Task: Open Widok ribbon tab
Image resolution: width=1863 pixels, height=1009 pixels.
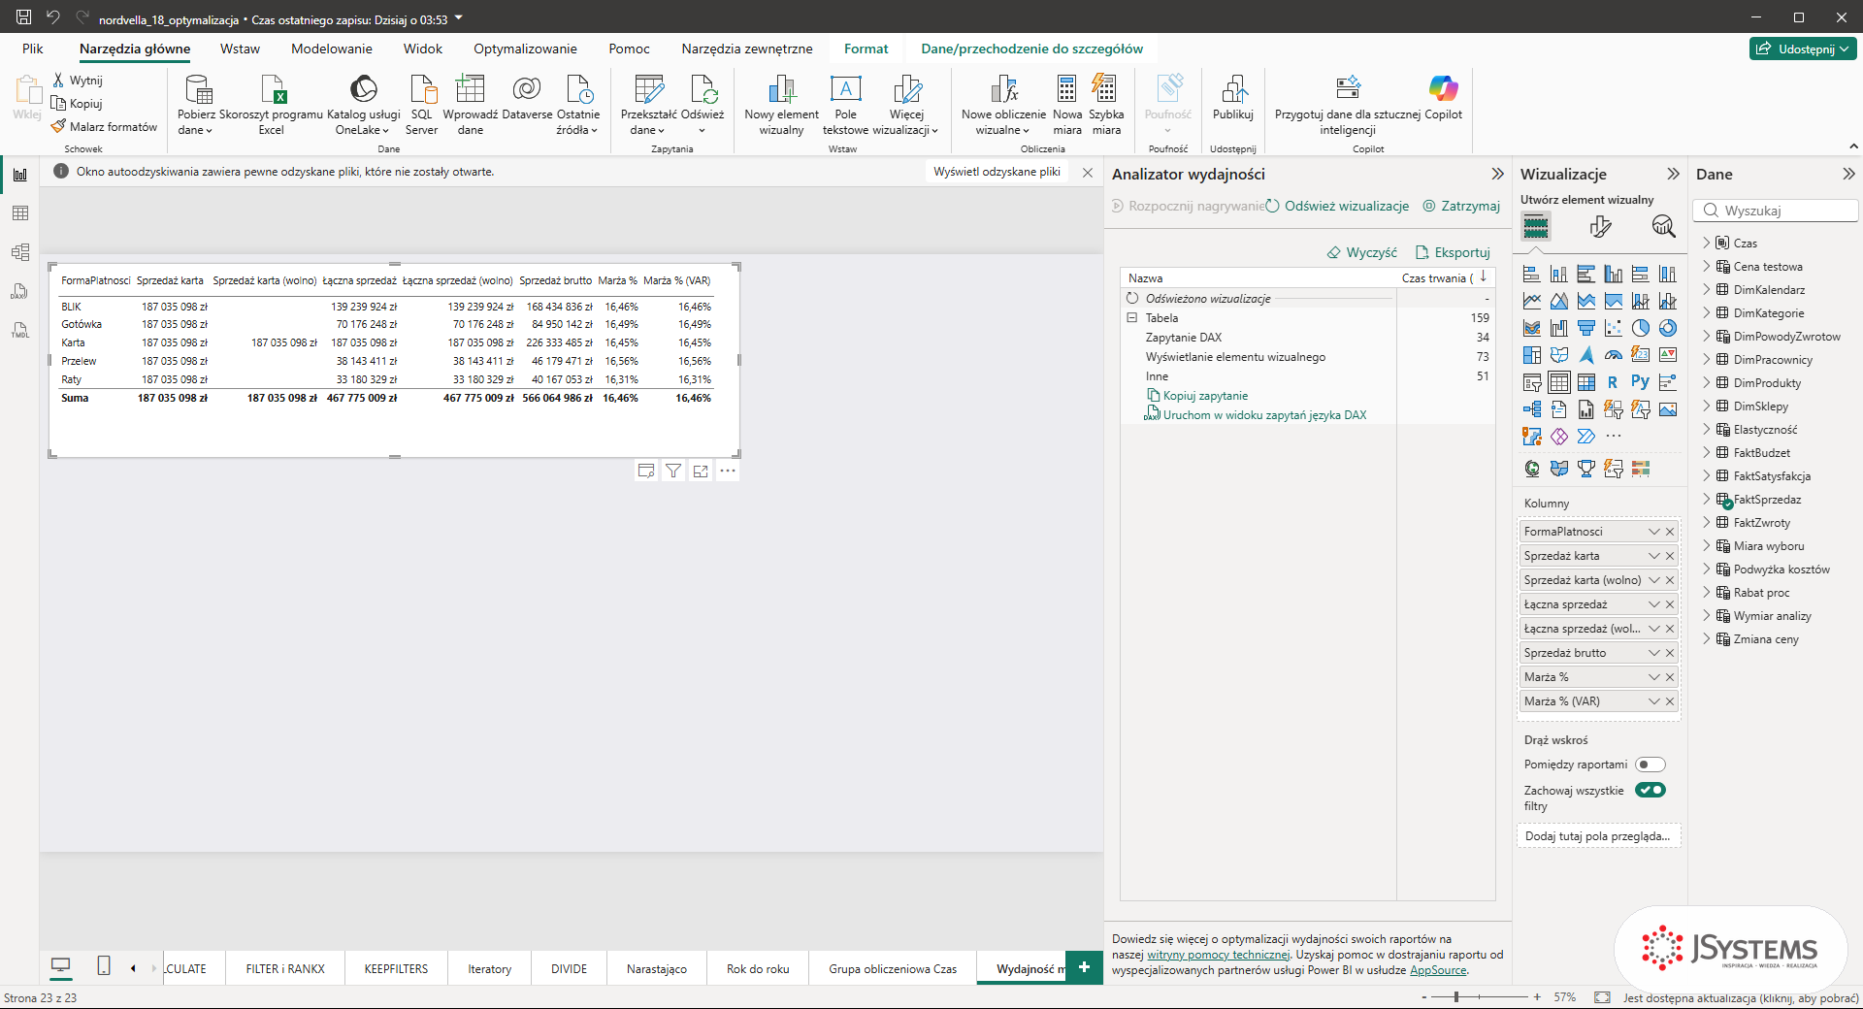Action: pos(423,49)
